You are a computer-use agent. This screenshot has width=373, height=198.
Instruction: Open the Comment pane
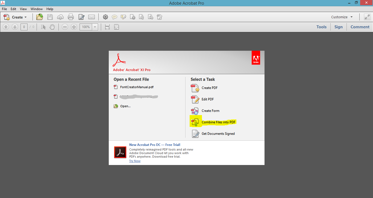click(x=360, y=27)
